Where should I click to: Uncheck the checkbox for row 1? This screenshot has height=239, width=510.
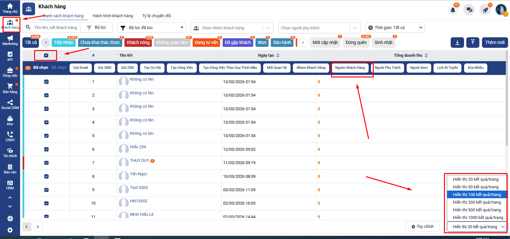(46, 82)
